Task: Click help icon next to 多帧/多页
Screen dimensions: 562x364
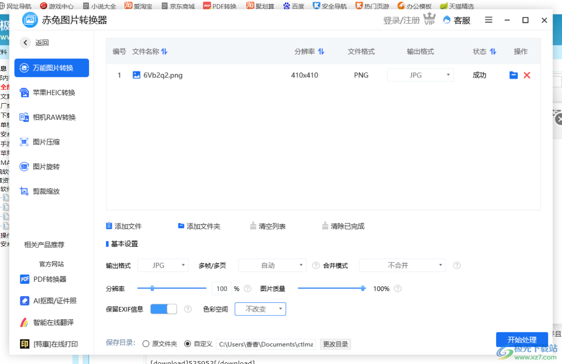Action: click(316, 265)
